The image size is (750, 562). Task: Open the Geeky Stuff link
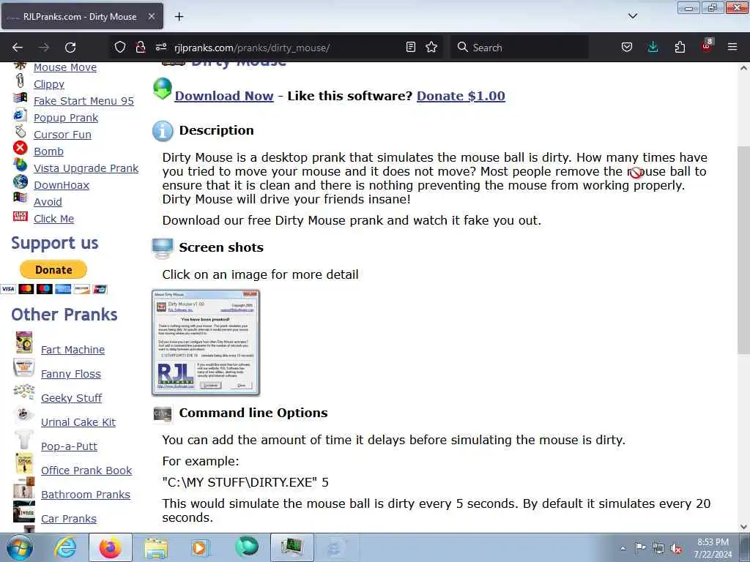tap(71, 398)
